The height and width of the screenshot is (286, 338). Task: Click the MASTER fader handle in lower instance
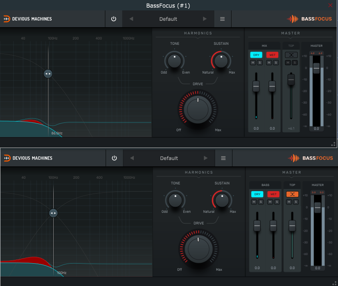(x=318, y=207)
